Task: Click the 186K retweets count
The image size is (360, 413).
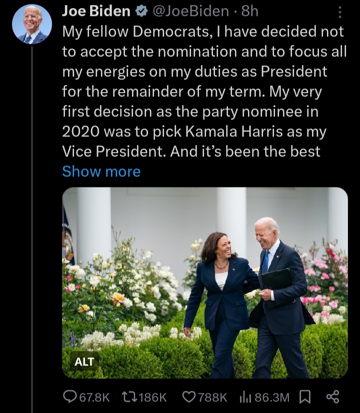Action: click(151, 397)
